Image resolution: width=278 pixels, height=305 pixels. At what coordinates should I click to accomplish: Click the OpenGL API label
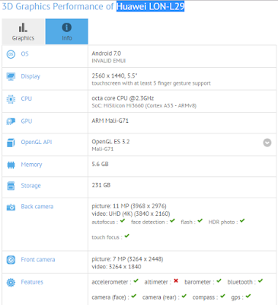click(37, 142)
